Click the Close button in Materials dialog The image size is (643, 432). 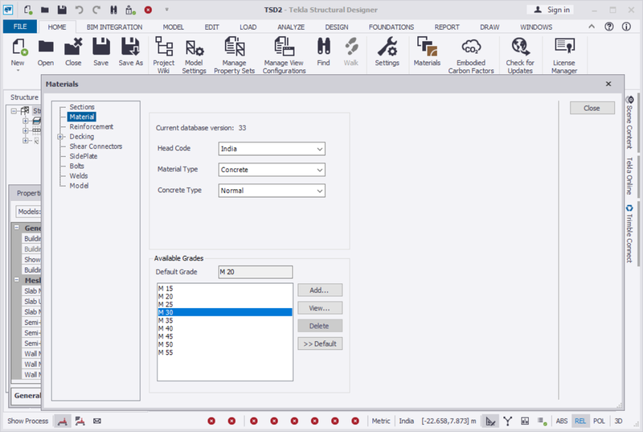pos(592,108)
